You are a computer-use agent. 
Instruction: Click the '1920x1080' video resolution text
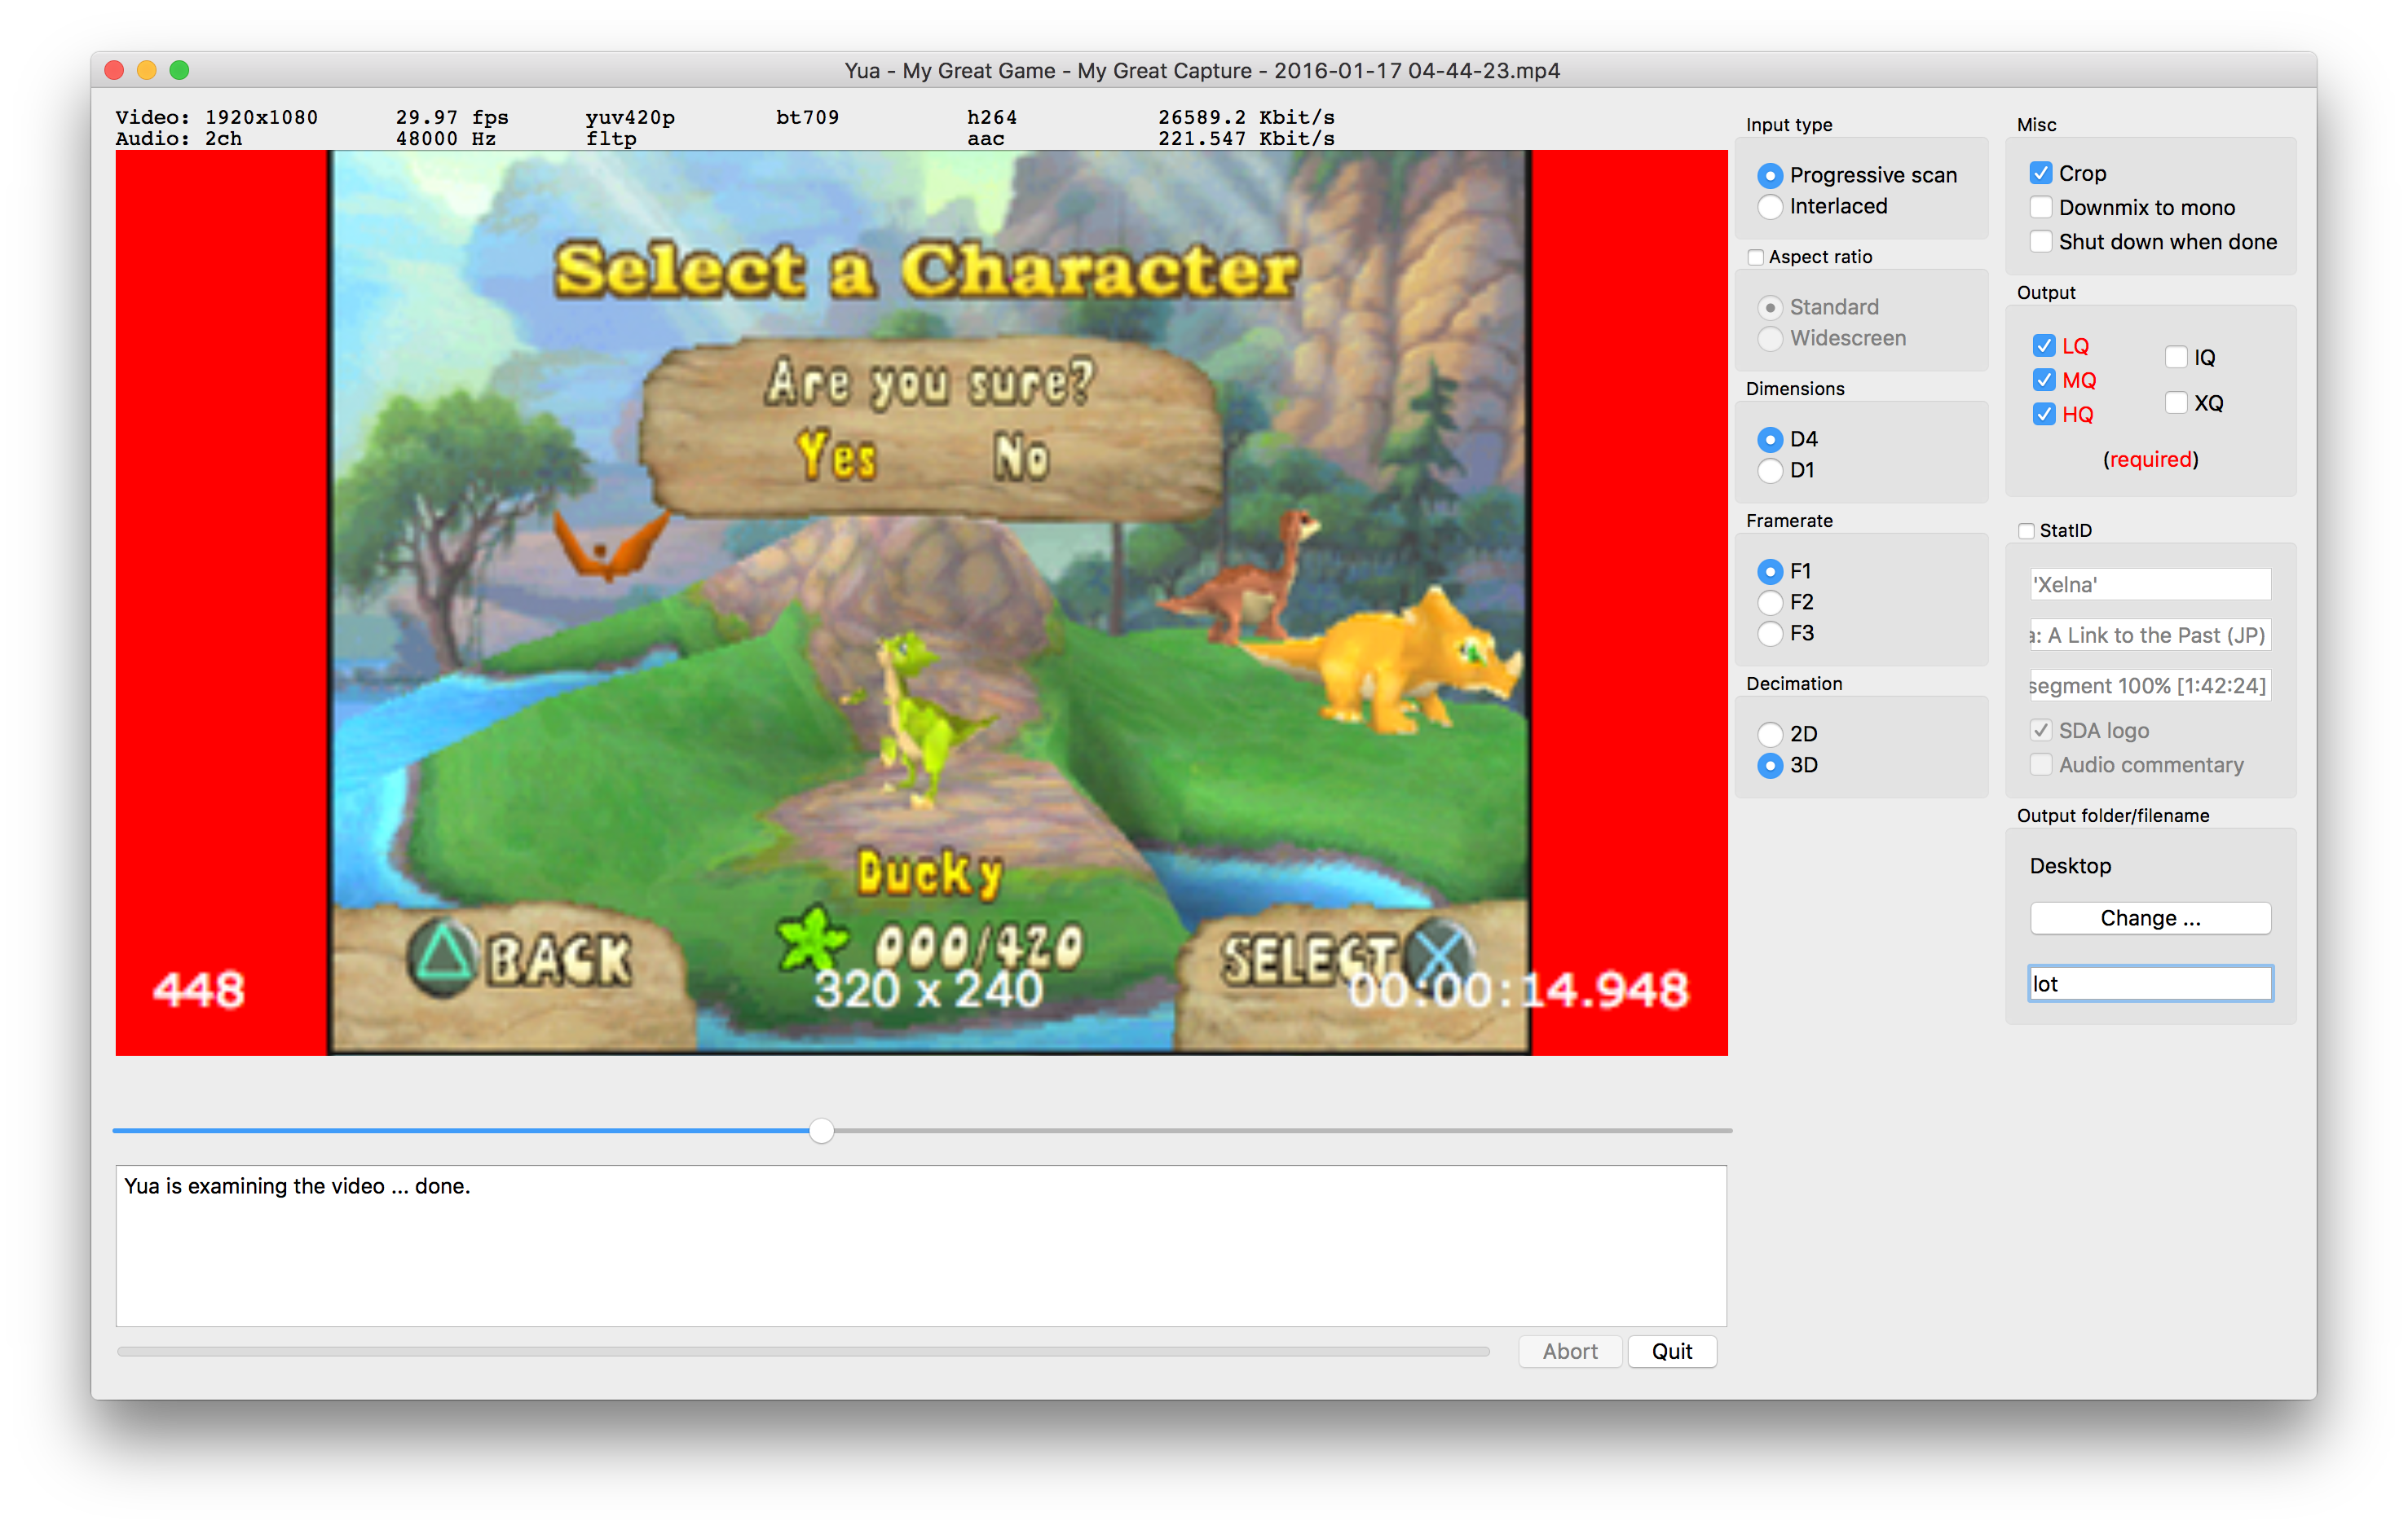pos(261,117)
